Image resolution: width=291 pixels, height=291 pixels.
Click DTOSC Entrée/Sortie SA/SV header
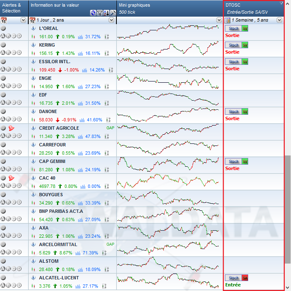[254, 9]
